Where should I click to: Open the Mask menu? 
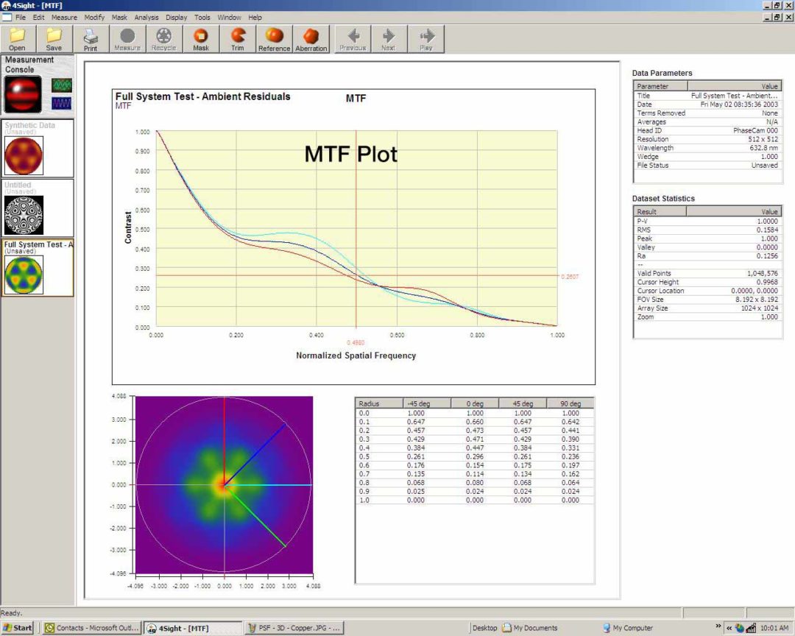[119, 17]
